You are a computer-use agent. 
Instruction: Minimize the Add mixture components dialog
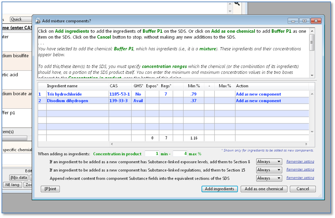(x=293, y=21)
